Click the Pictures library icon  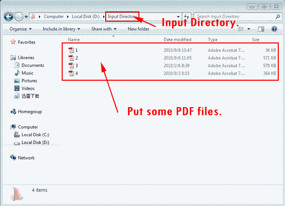pyautogui.click(x=17, y=81)
